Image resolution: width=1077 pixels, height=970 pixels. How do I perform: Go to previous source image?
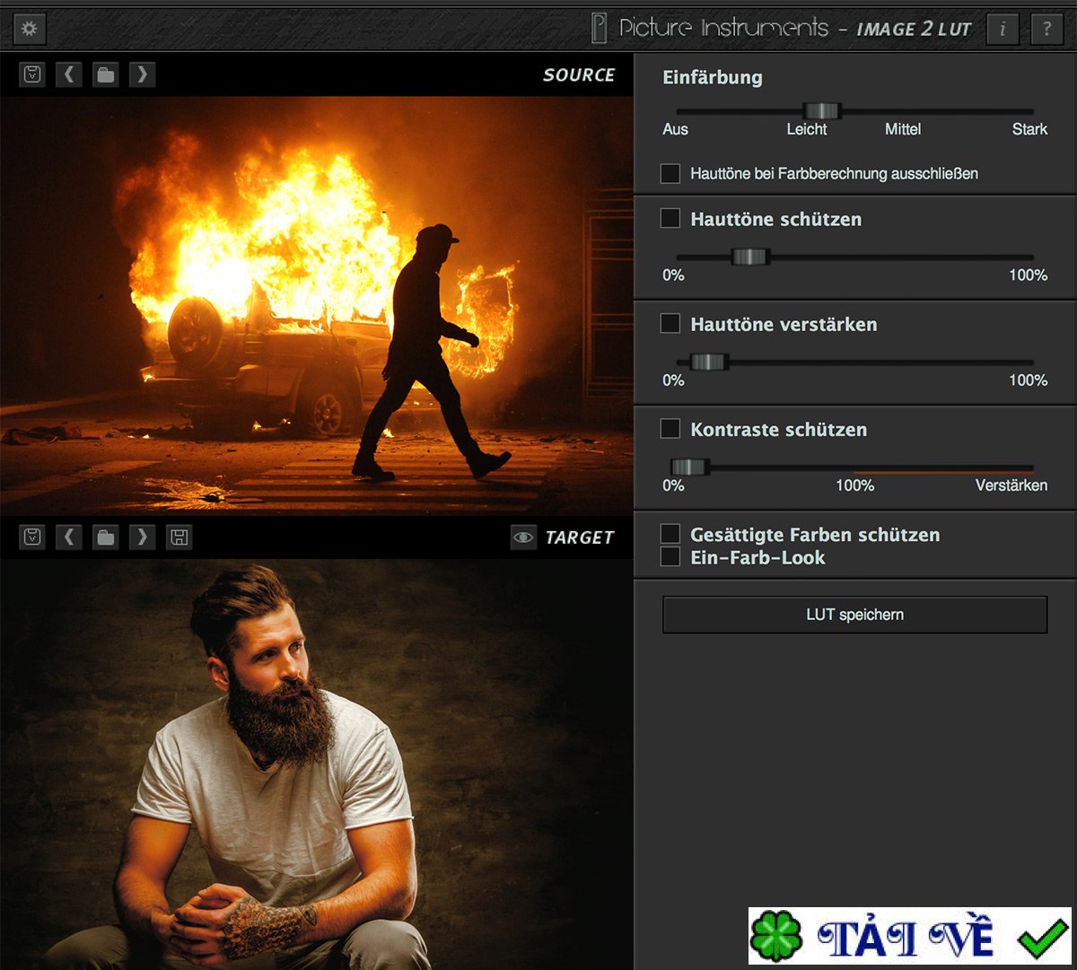point(69,74)
